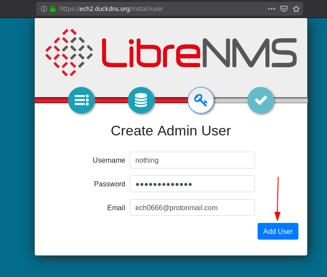Focus the Username field containing nothing

coord(192,160)
